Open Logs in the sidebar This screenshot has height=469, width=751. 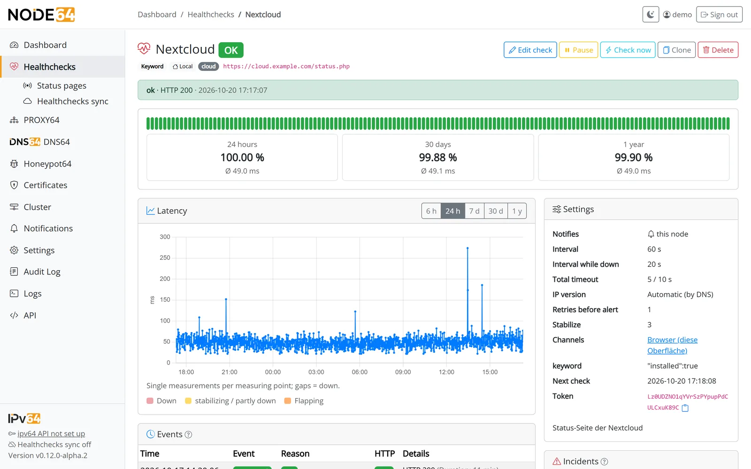62,294
